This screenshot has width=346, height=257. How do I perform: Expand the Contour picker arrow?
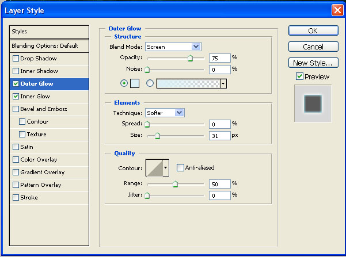point(166,168)
